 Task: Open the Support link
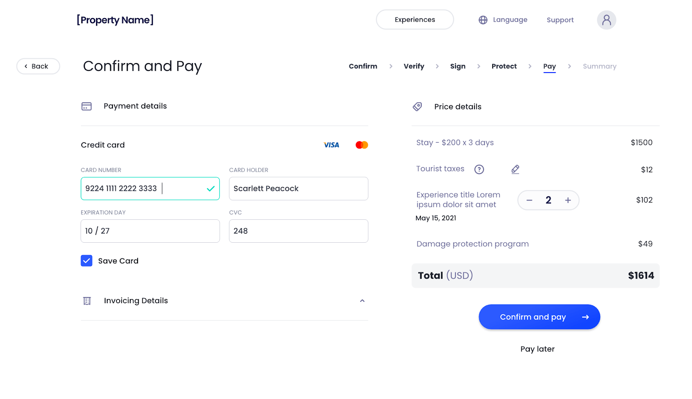(x=560, y=20)
